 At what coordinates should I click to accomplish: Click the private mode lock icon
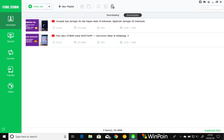(113, 6)
